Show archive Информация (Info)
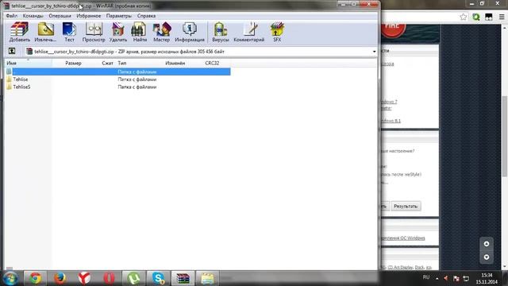The width and height of the screenshot is (508, 286). [x=190, y=32]
